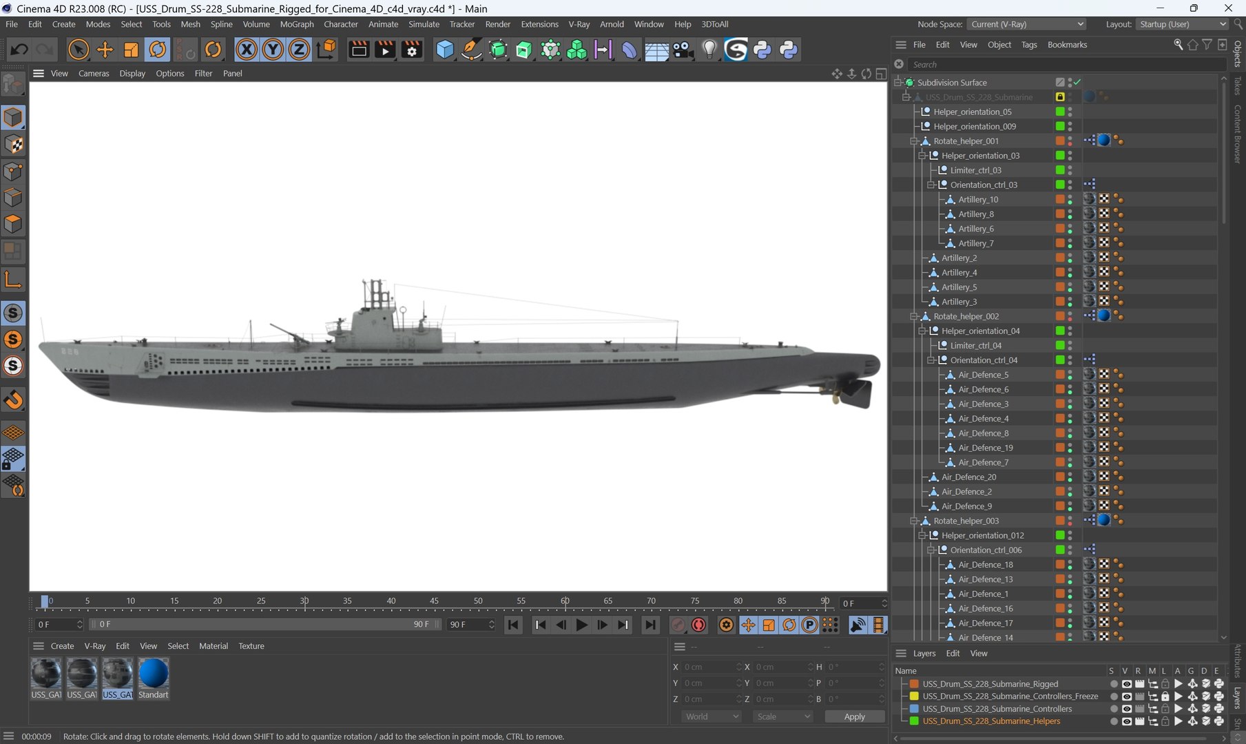Toggle visibility of Submarine_Rigged layer
Screen dimensions: 1246x744
click(1126, 684)
